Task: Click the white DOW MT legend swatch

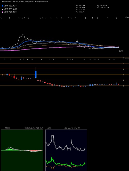Action: tap(3, 9)
